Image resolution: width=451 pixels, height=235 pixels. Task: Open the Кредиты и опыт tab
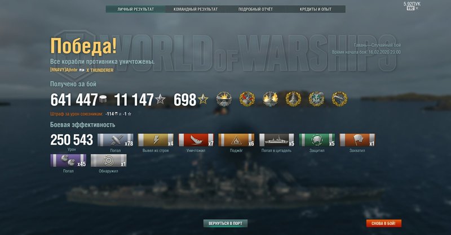(x=316, y=9)
